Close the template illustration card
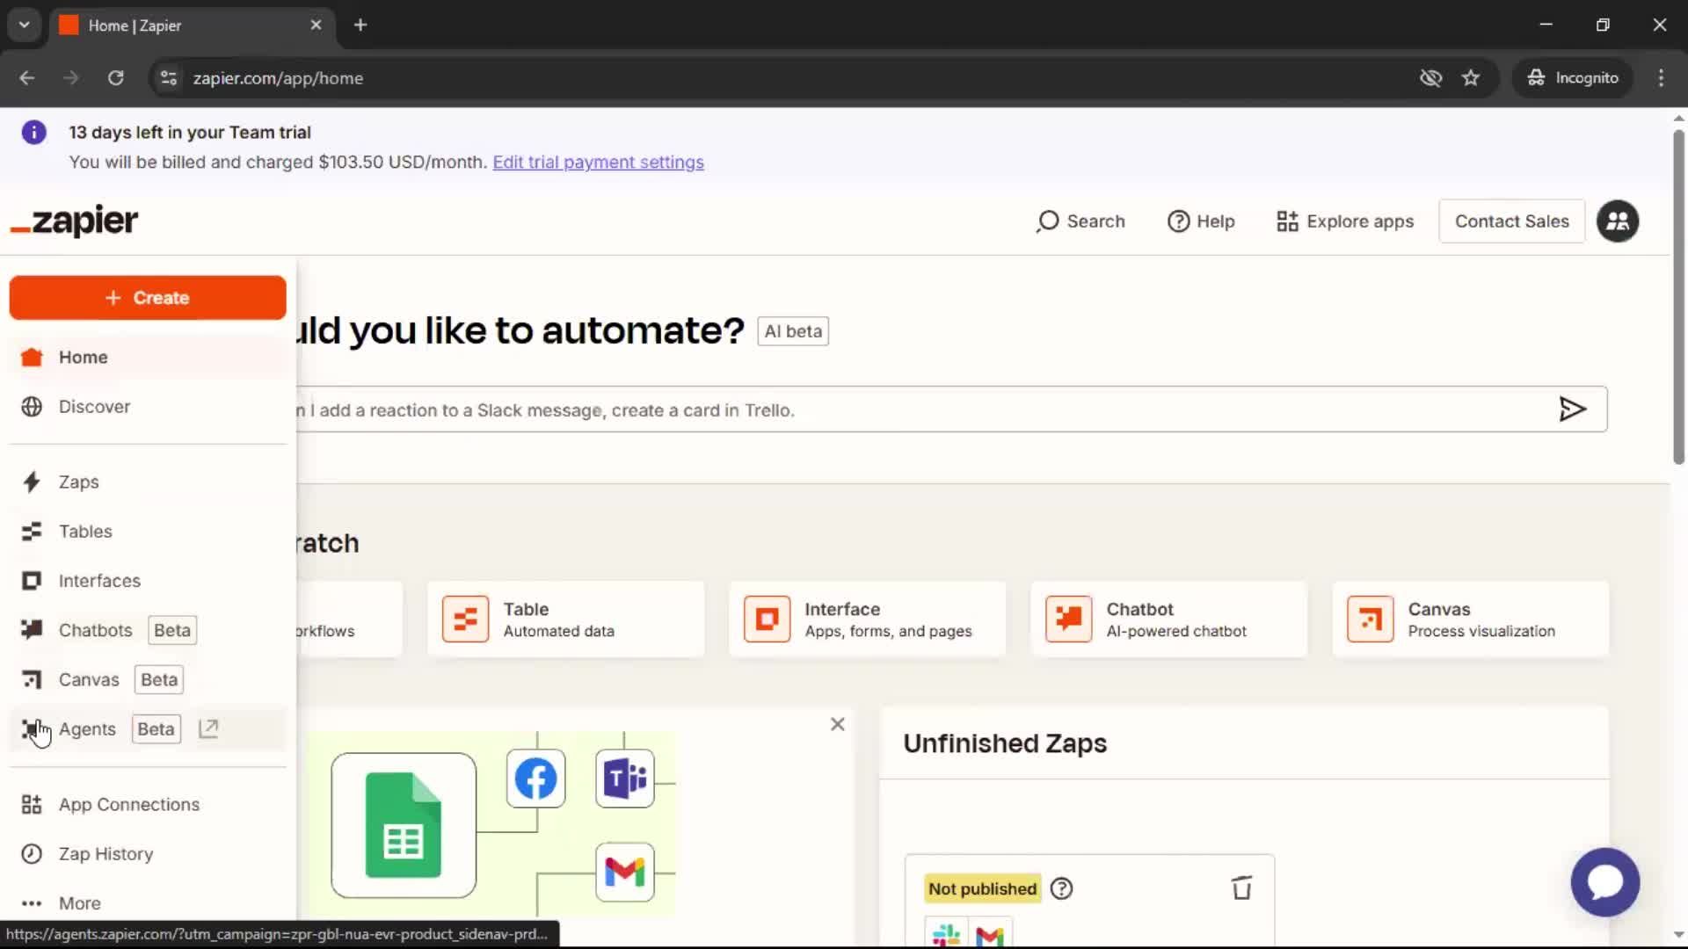The height and width of the screenshot is (949, 1688). [837, 724]
